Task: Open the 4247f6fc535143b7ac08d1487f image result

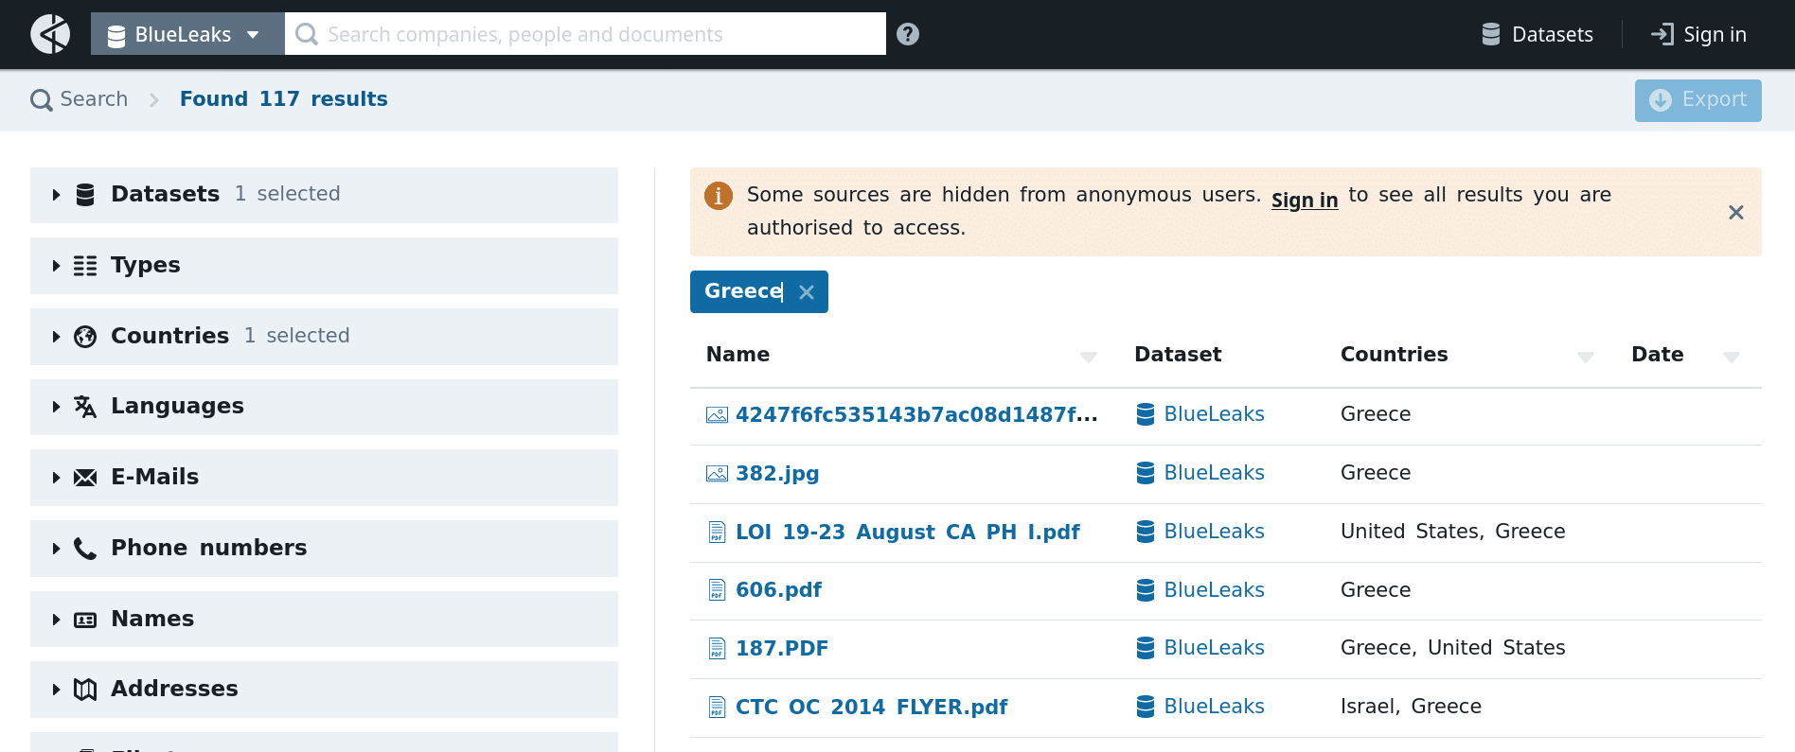Action: (916, 414)
